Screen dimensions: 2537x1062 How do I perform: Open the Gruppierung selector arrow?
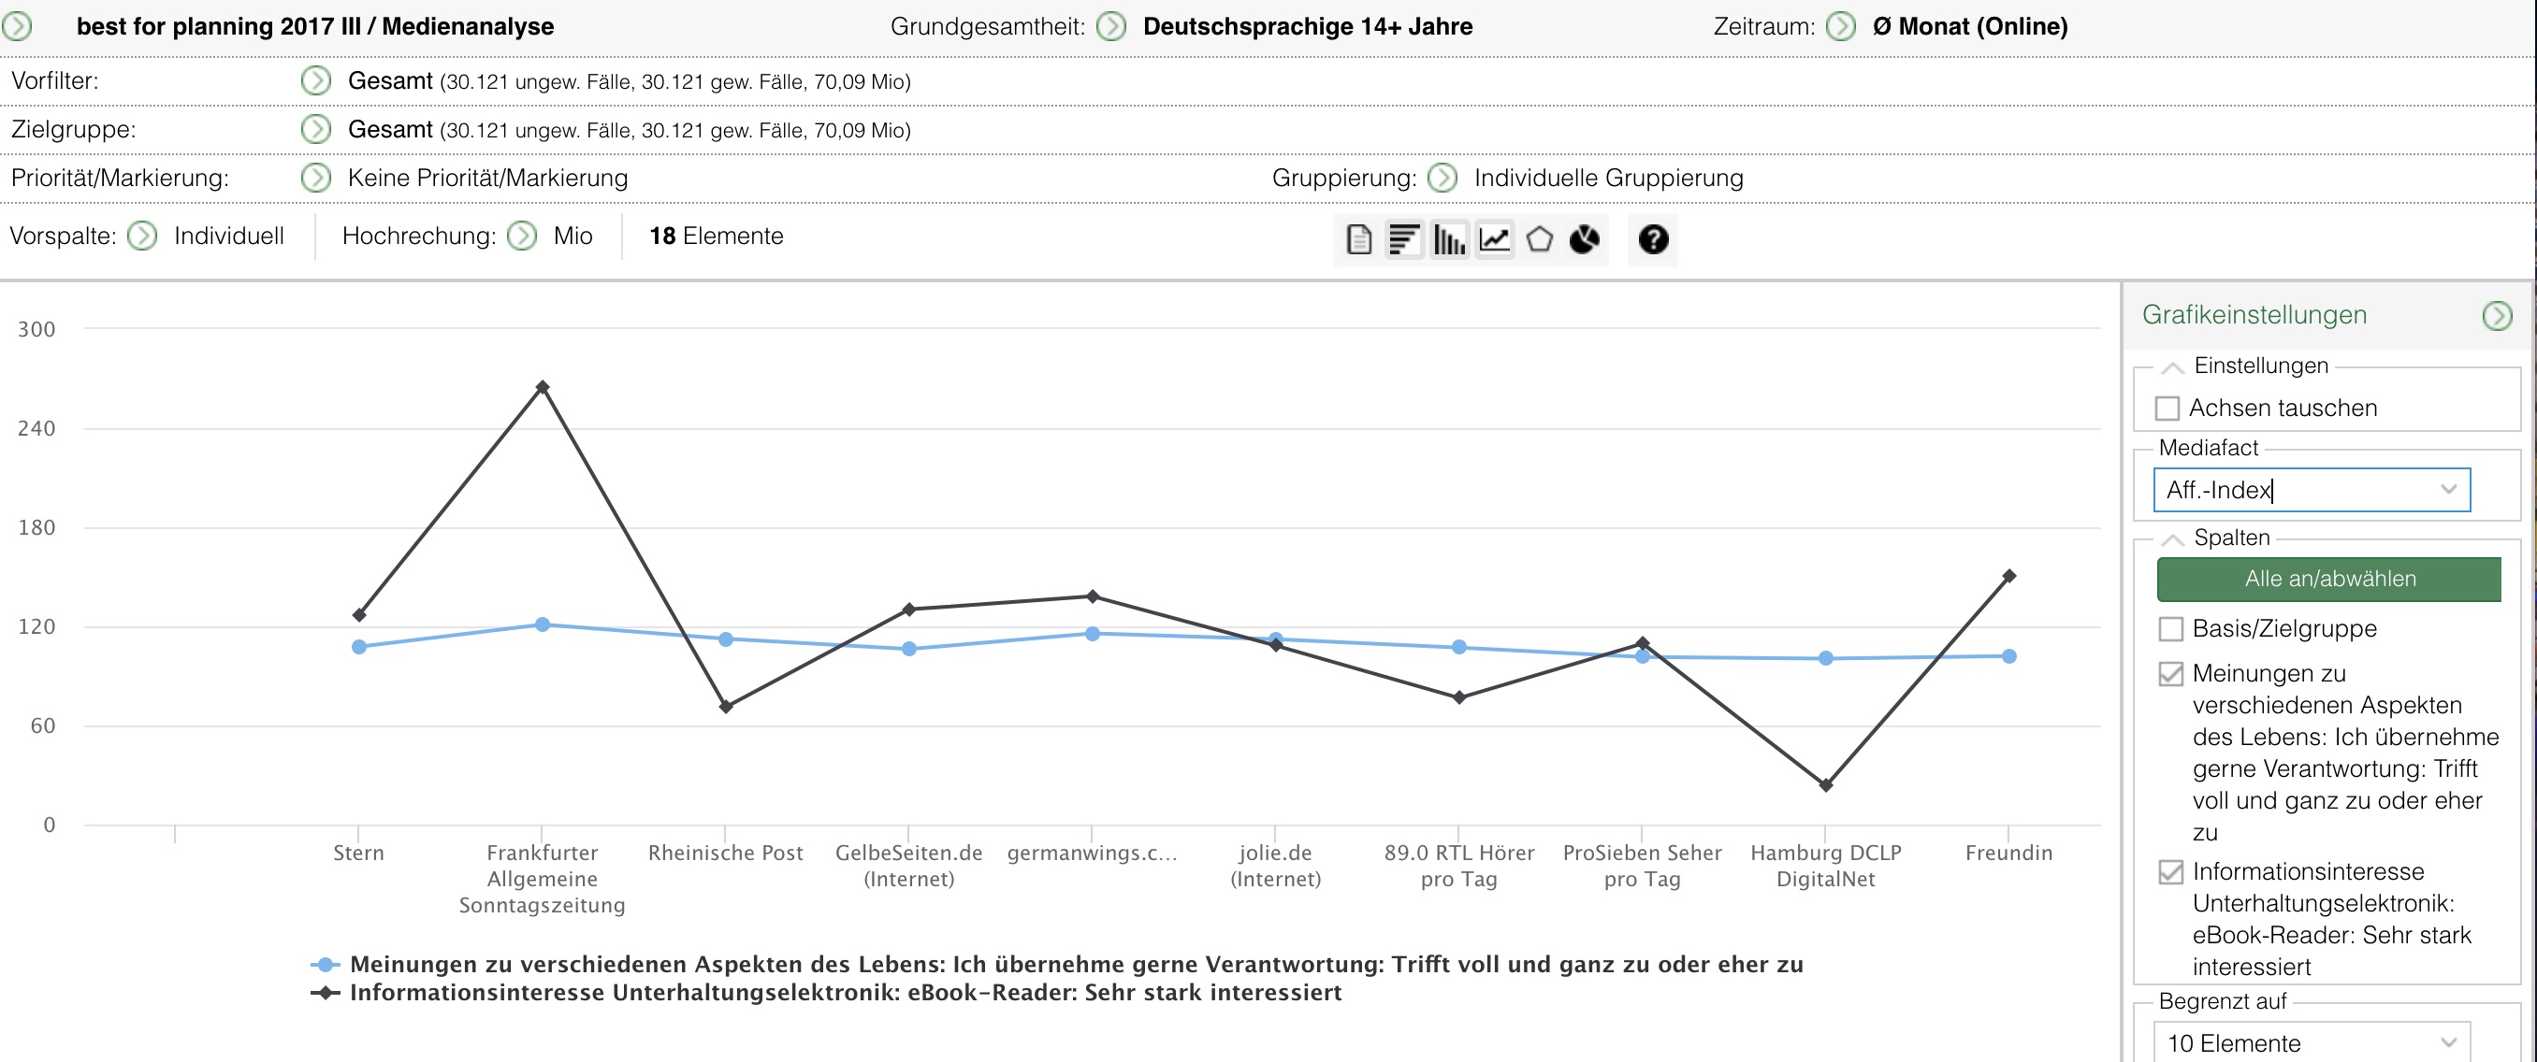coord(1442,179)
